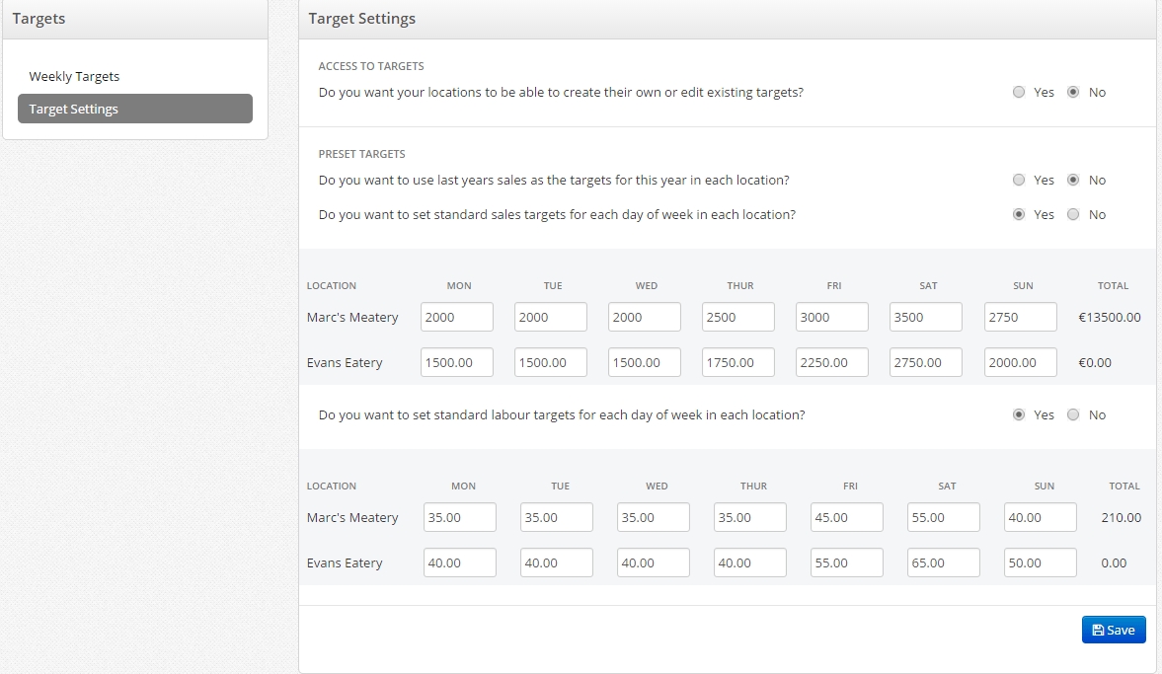Image resolution: width=1162 pixels, height=674 pixels.
Task: Select the Weekly Targets sidebar item
Action: click(74, 76)
